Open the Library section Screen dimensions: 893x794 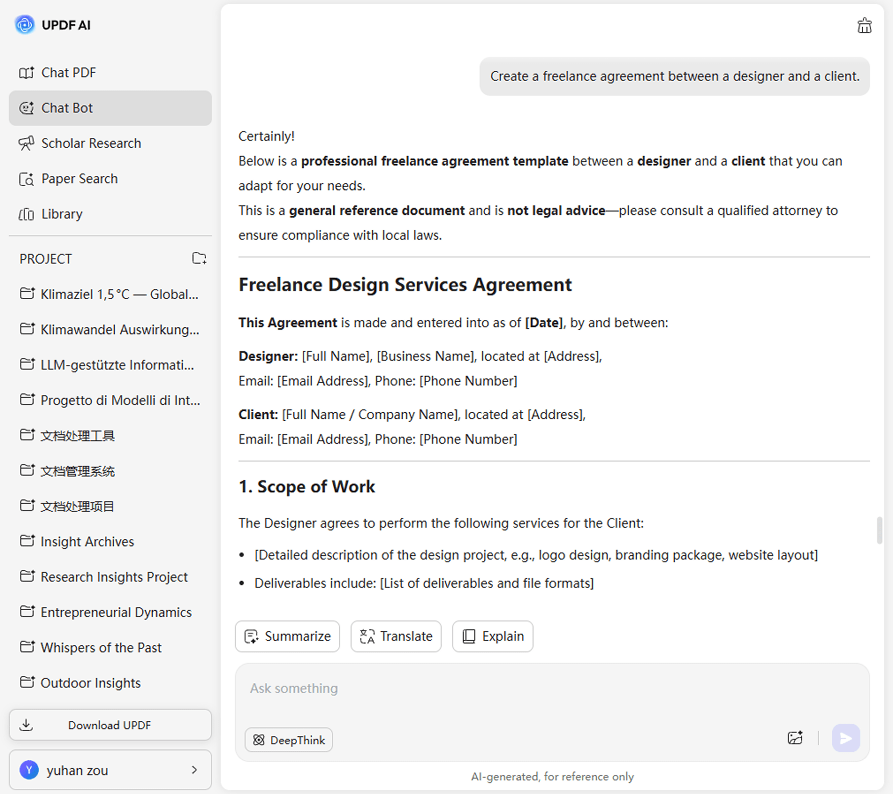click(61, 214)
